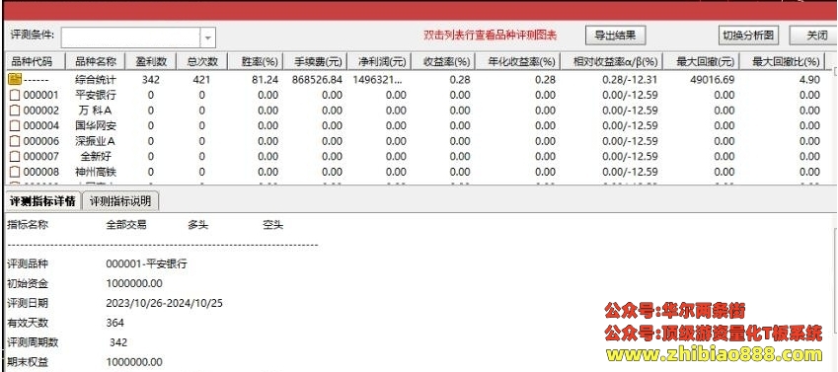This screenshot has width=838, height=372.
Task: Click the summary row folder icon
Action: 15,80
